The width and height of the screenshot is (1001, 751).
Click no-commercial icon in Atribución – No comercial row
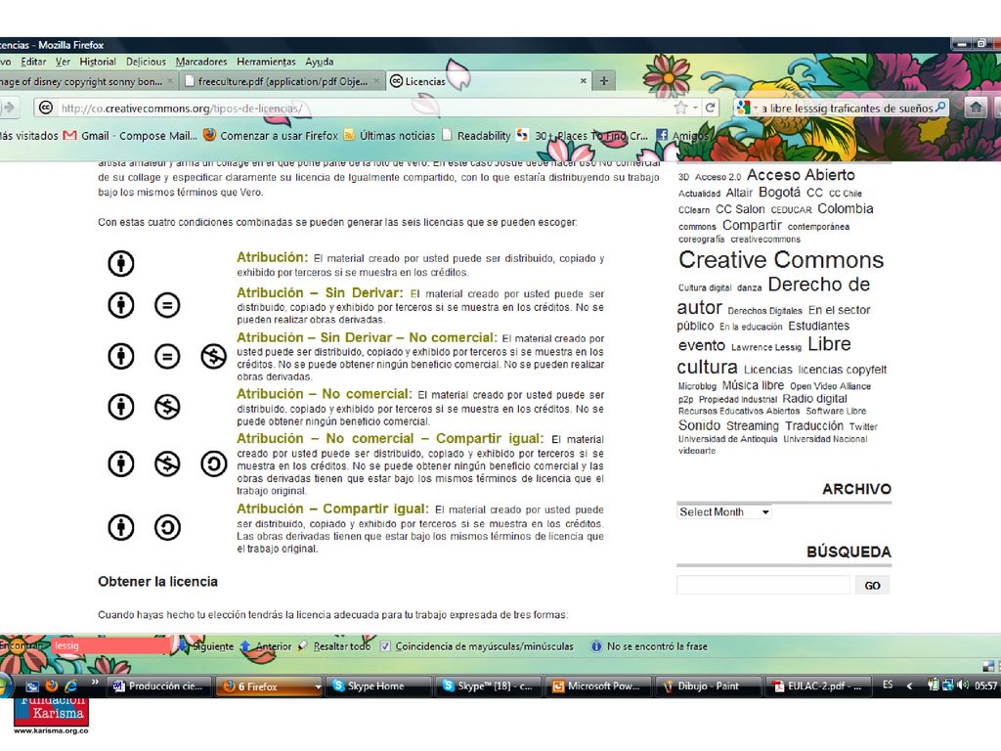pos(167,407)
